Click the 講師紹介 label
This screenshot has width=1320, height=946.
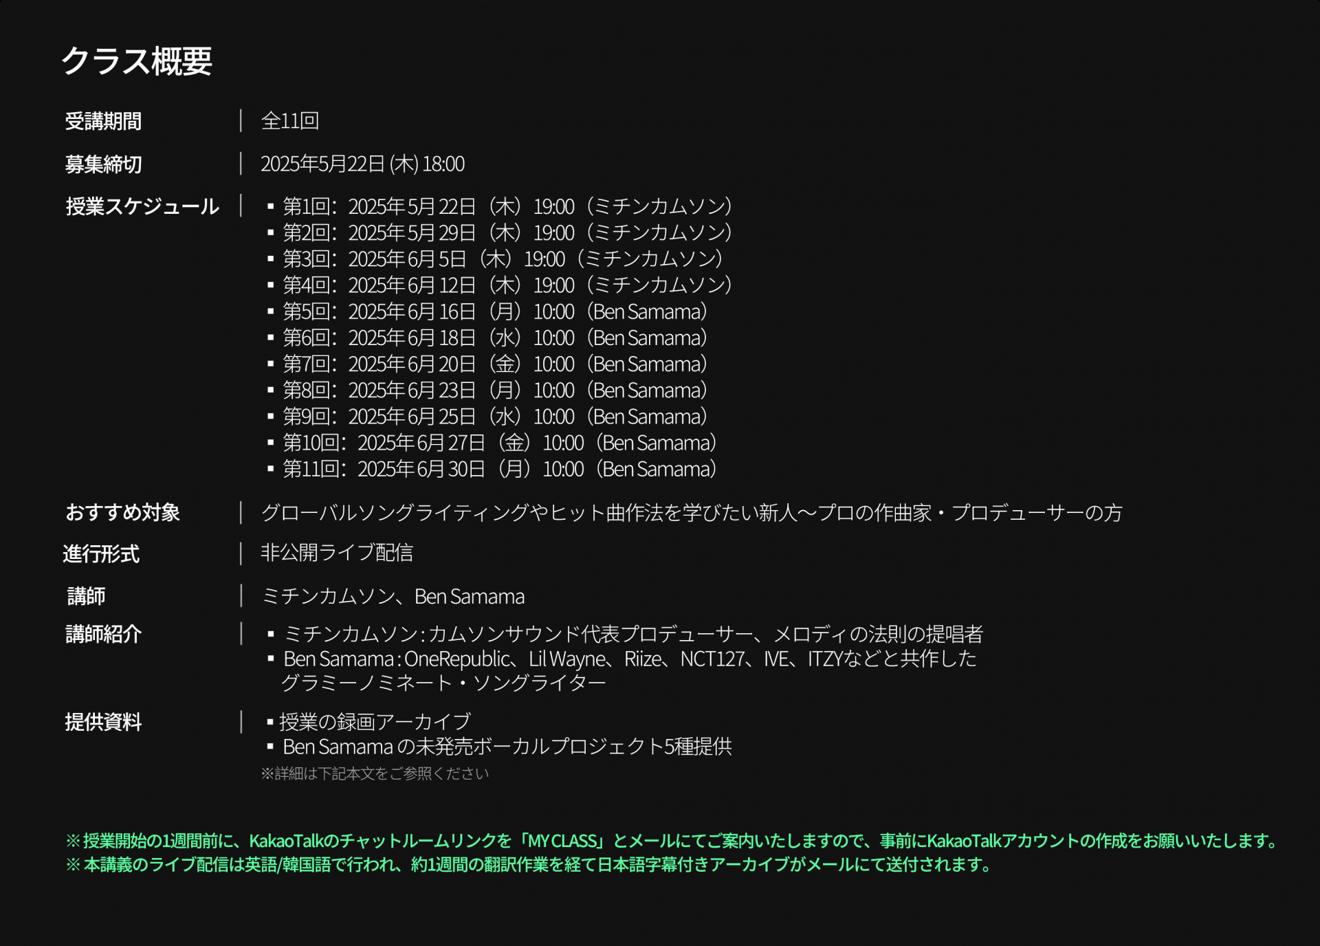point(103,634)
